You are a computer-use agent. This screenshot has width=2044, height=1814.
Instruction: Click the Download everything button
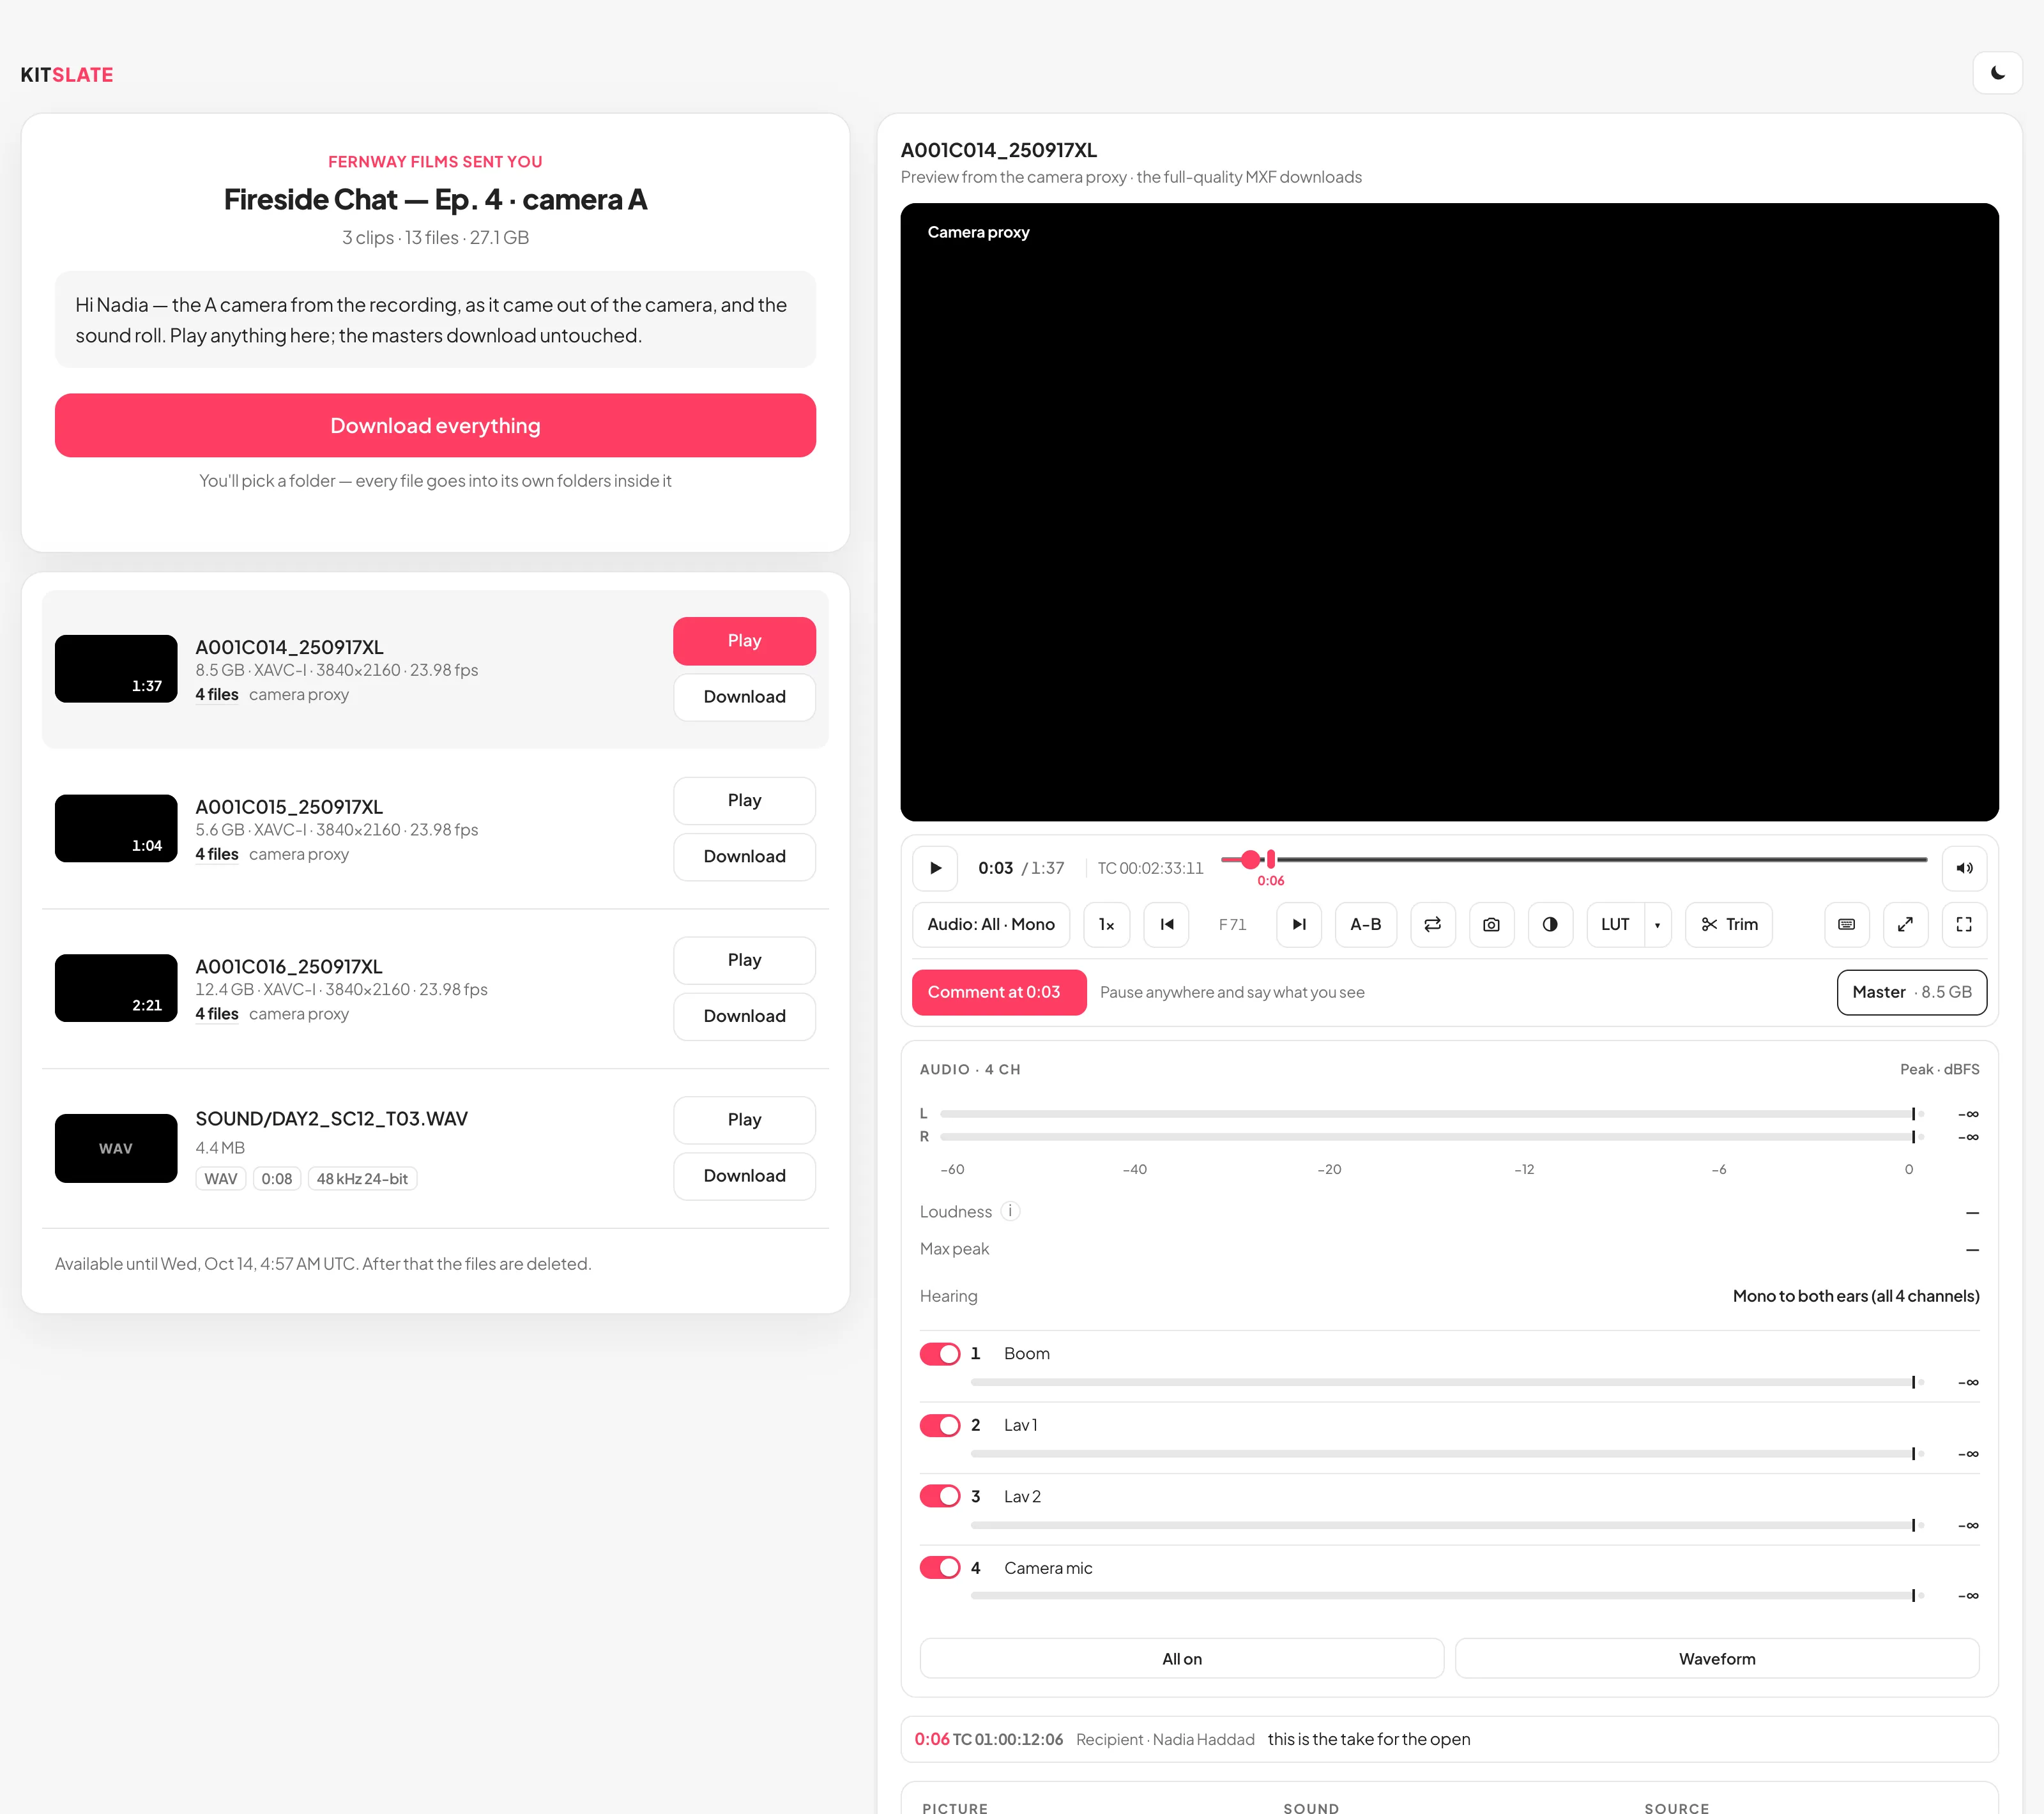[x=435, y=425]
